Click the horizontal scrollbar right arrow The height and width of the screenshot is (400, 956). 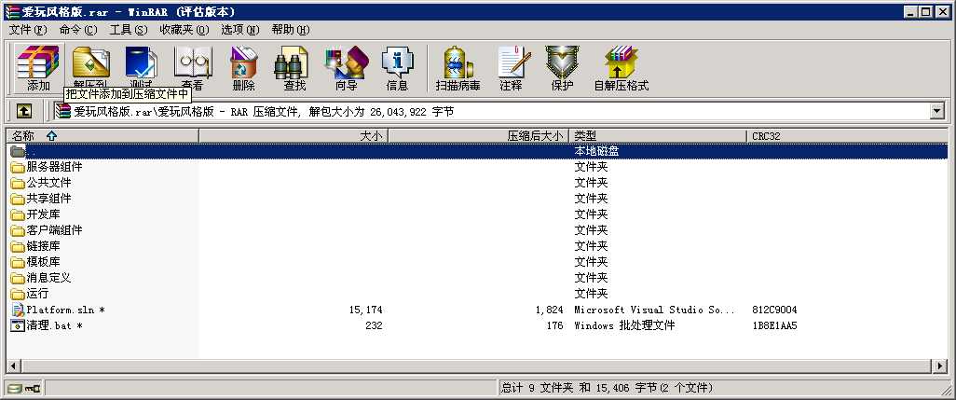point(941,366)
